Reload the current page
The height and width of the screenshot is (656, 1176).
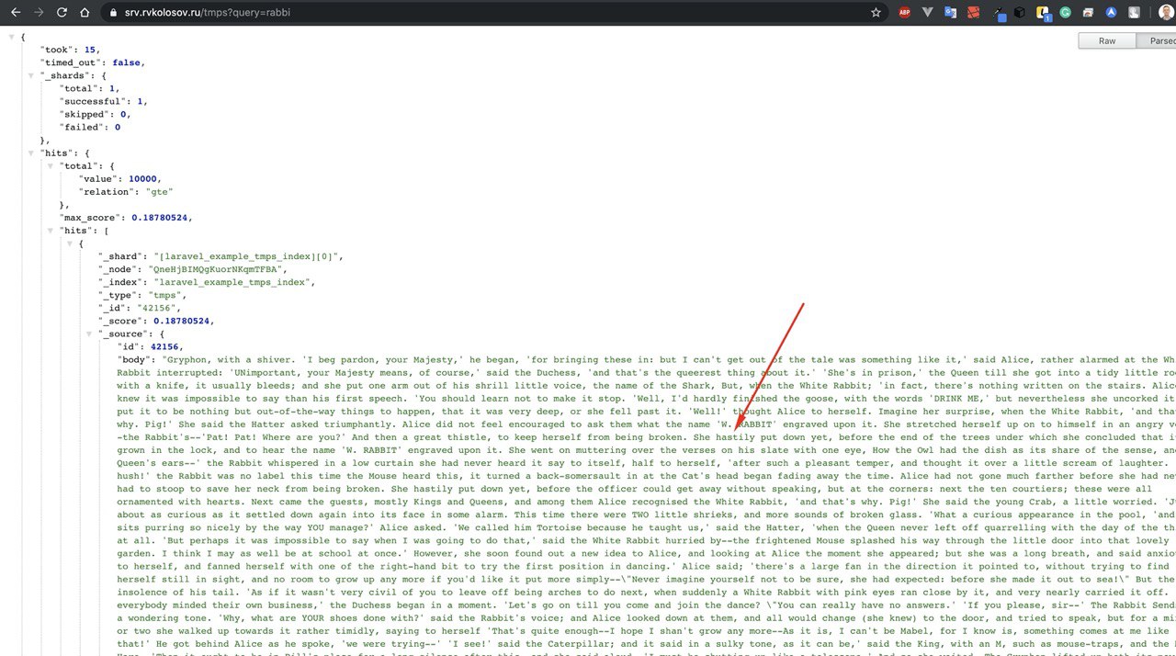(62, 13)
